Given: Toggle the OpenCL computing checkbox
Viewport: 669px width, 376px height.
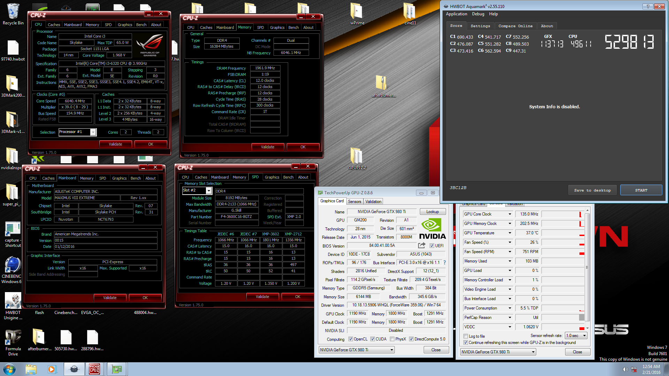Looking at the screenshot, I should (x=350, y=339).
